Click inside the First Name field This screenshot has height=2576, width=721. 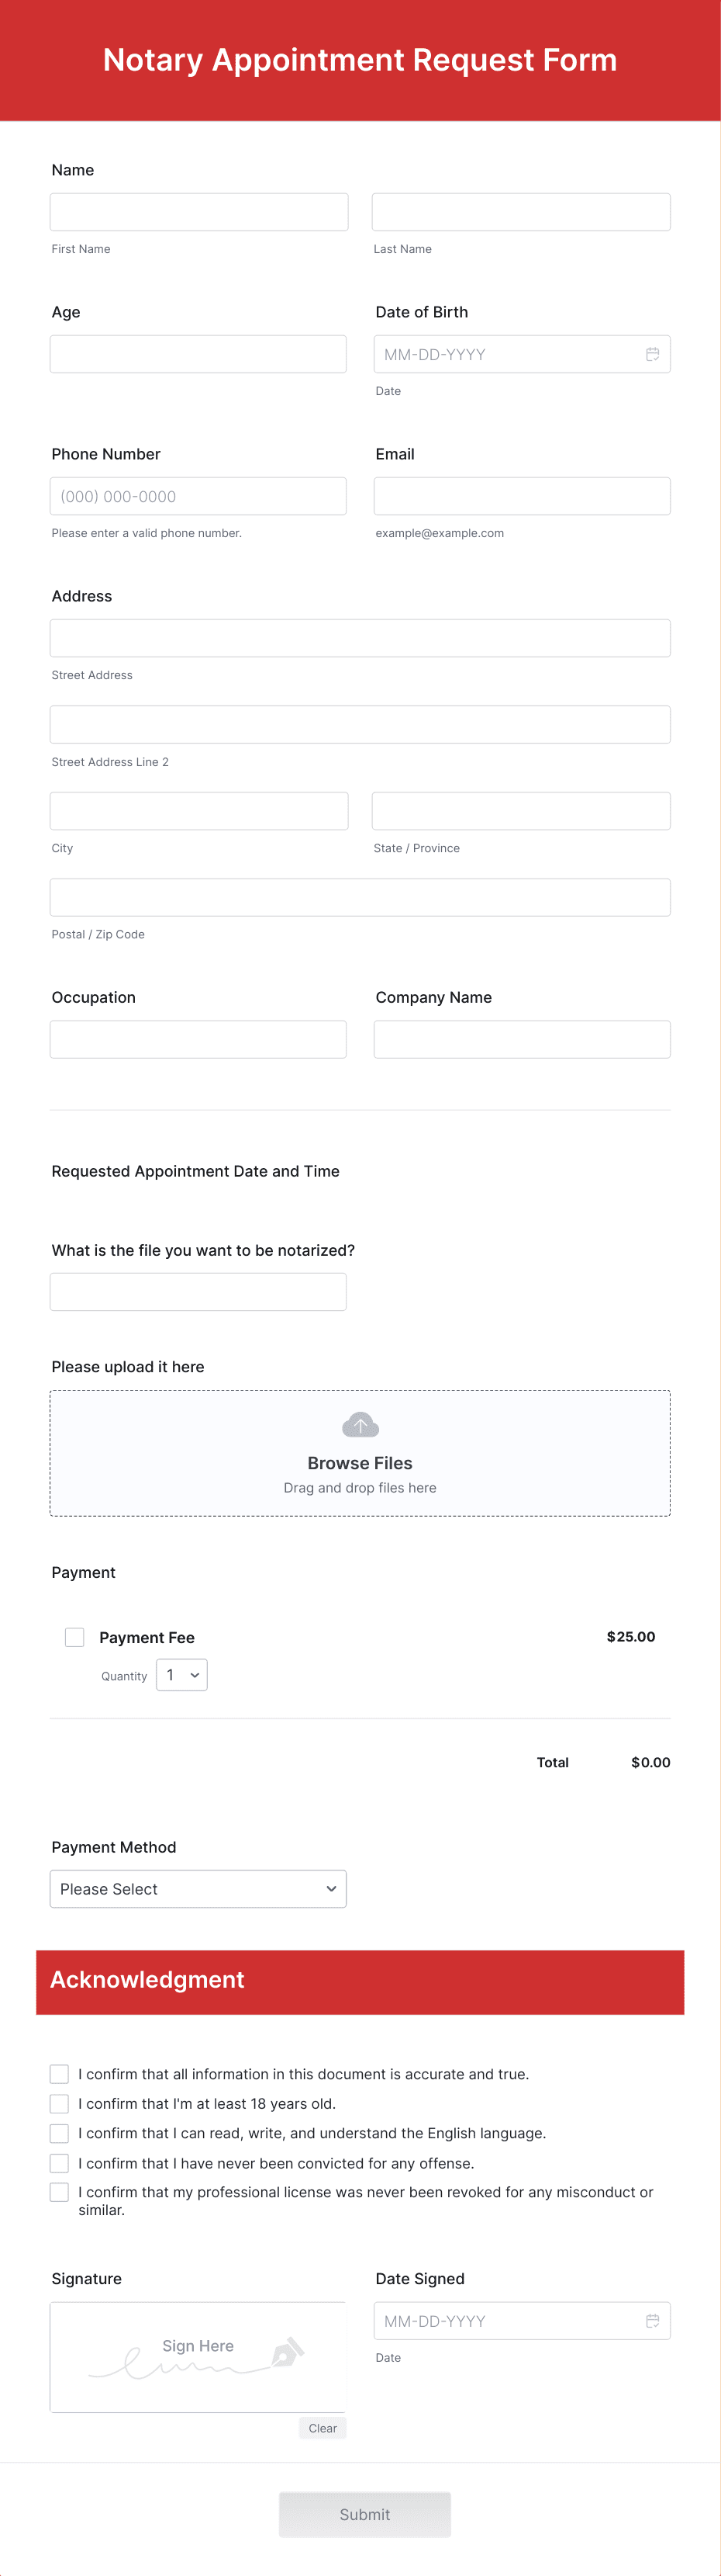tap(198, 211)
